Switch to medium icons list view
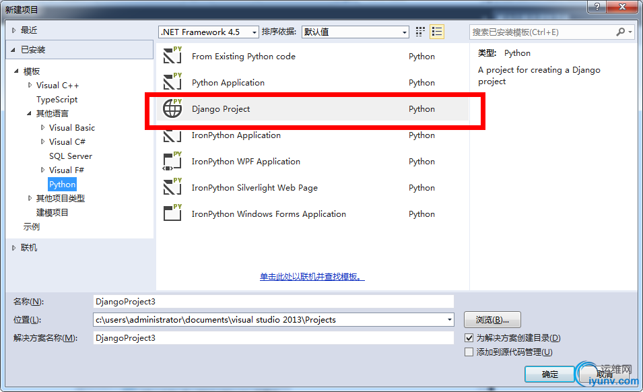The width and height of the screenshot is (643, 392). click(437, 32)
